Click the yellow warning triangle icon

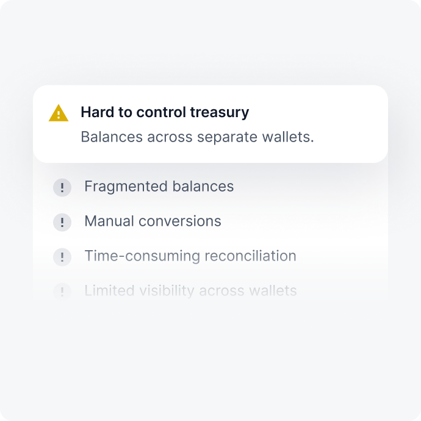59,113
